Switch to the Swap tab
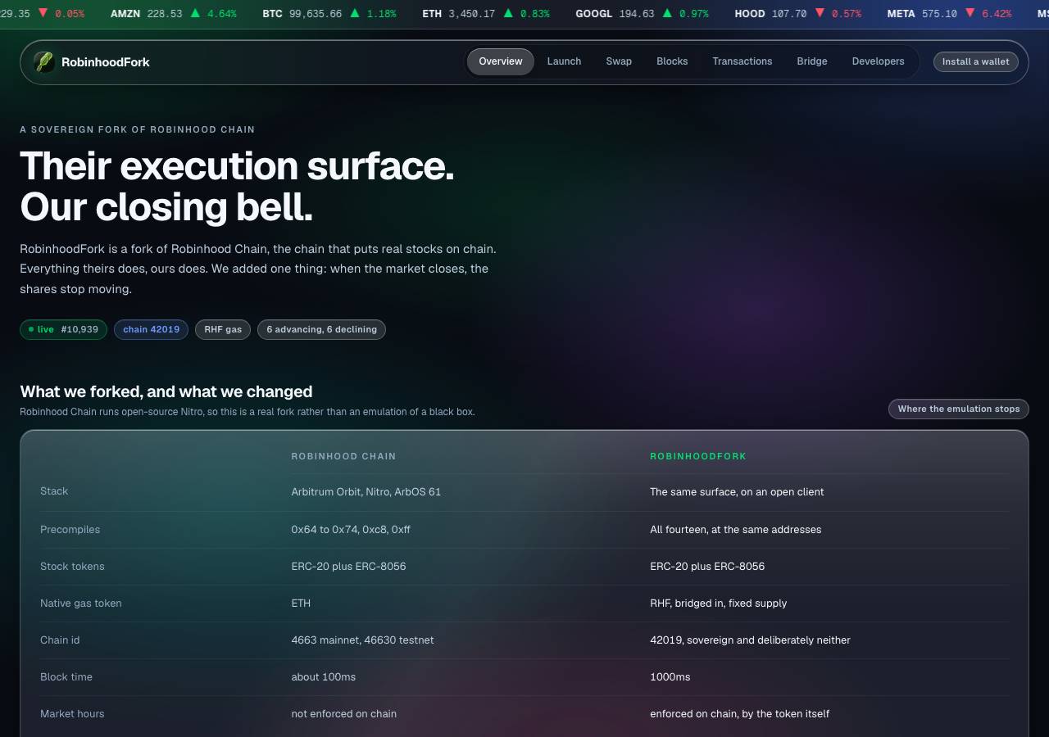Viewport: 1049px width, 737px height. point(619,61)
